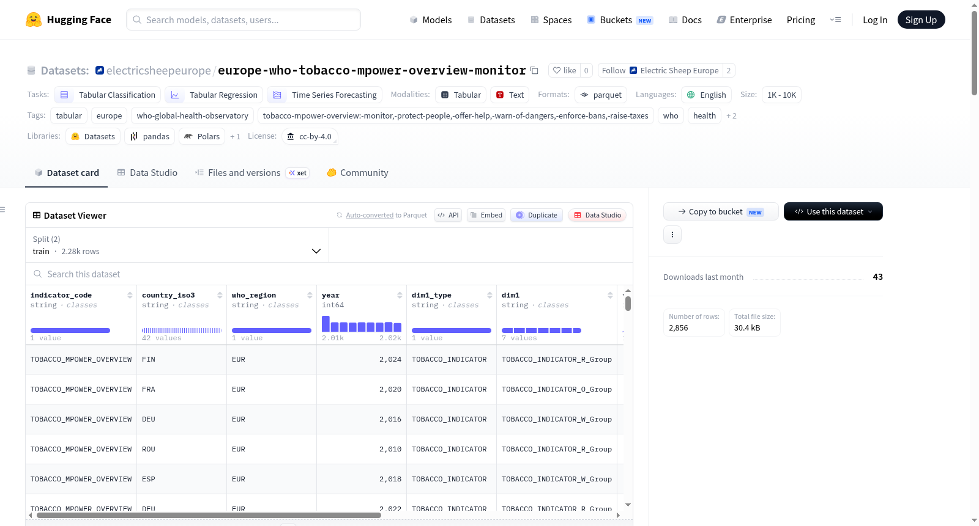Sort the dim1 column

(610, 295)
